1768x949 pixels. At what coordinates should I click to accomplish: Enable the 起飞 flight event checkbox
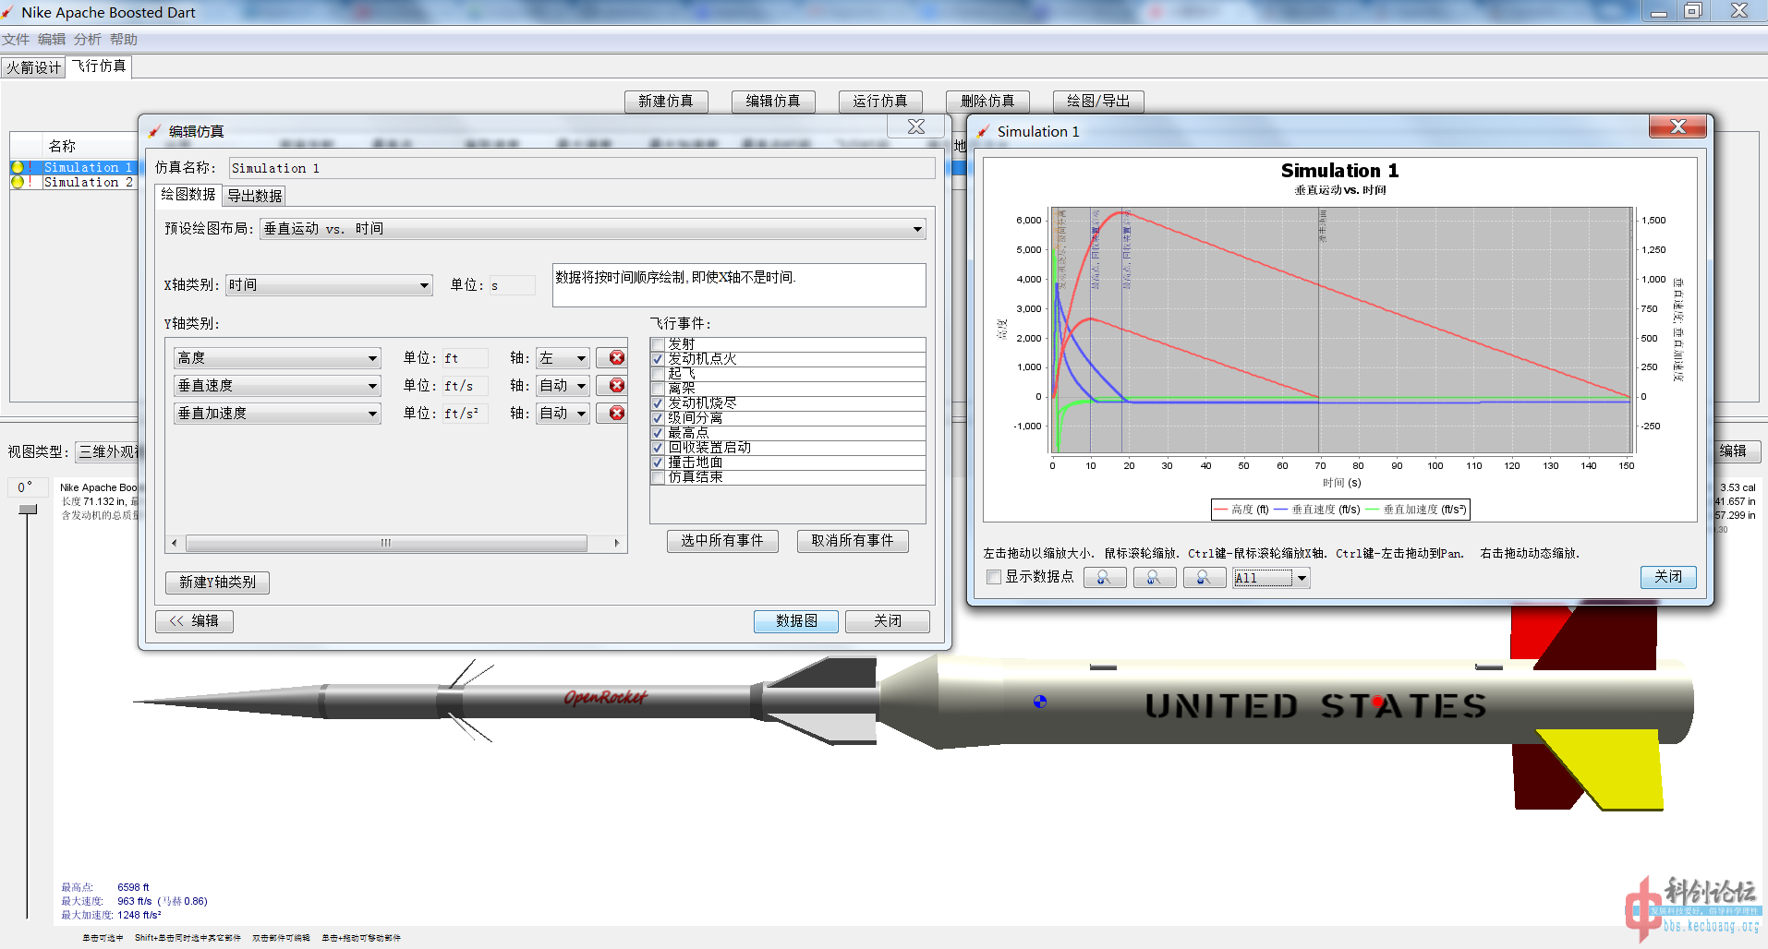[x=658, y=374]
